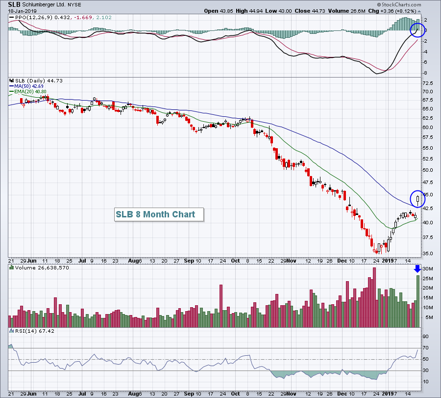Click the green line swatch before EMA(20)
Screen dimensions: 441x398
12,92
